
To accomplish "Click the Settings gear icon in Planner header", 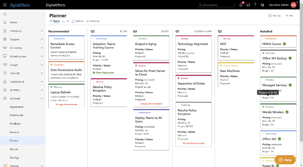I will click(x=270, y=16).
